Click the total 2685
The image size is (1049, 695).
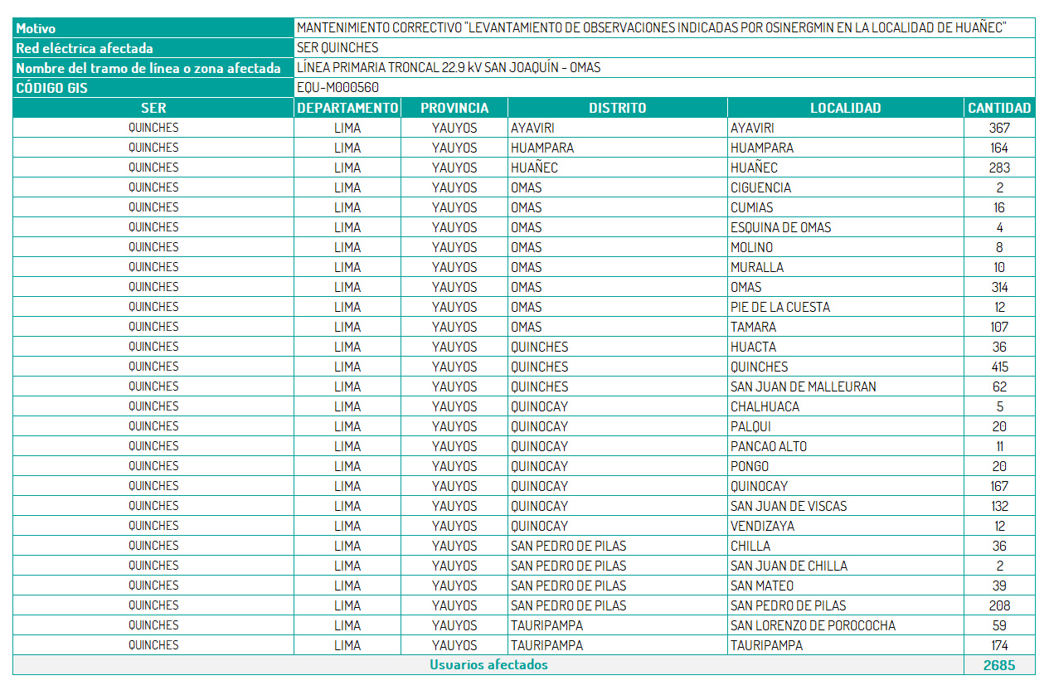click(999, 665)
